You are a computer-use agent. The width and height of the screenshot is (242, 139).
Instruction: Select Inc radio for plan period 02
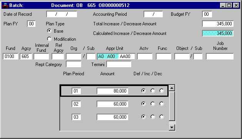(x=153, y=104)
